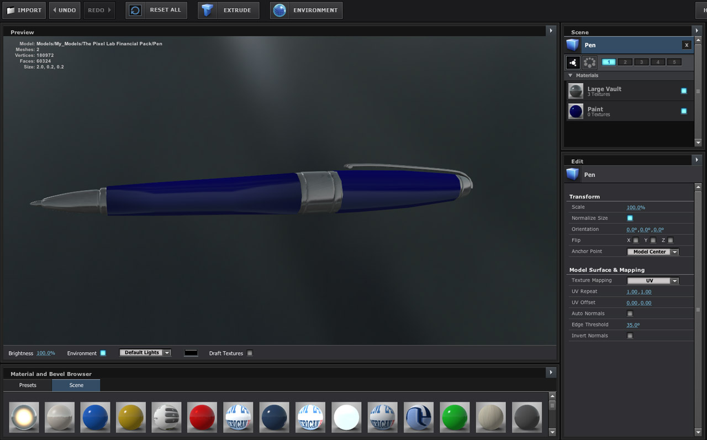
Task: Select group 1 button
Action: pyautogui.click(x=609, y=62)
